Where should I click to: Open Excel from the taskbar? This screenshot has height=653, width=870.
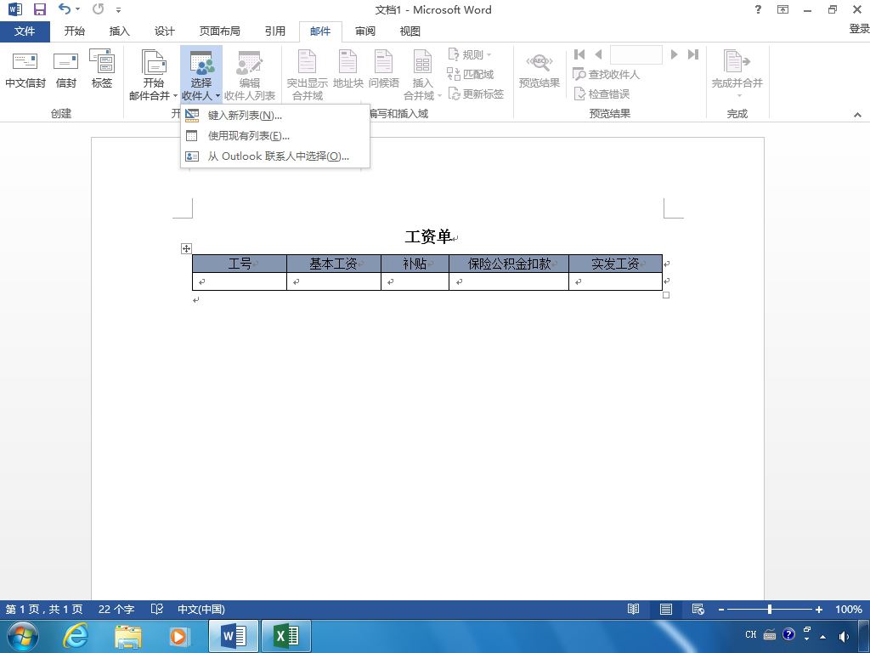[x=286, y=636]
